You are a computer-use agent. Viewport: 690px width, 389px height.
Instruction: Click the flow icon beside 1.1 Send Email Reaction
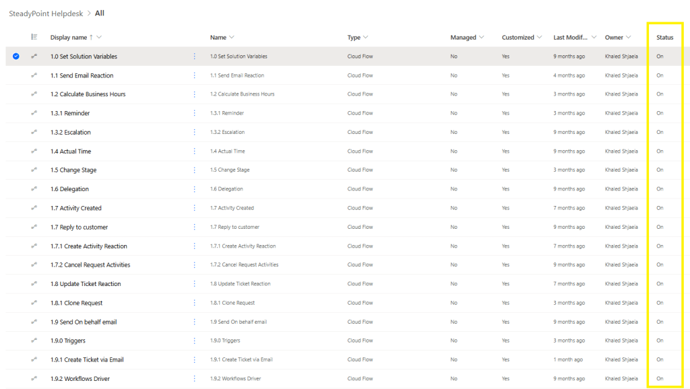tap(34, 75)
